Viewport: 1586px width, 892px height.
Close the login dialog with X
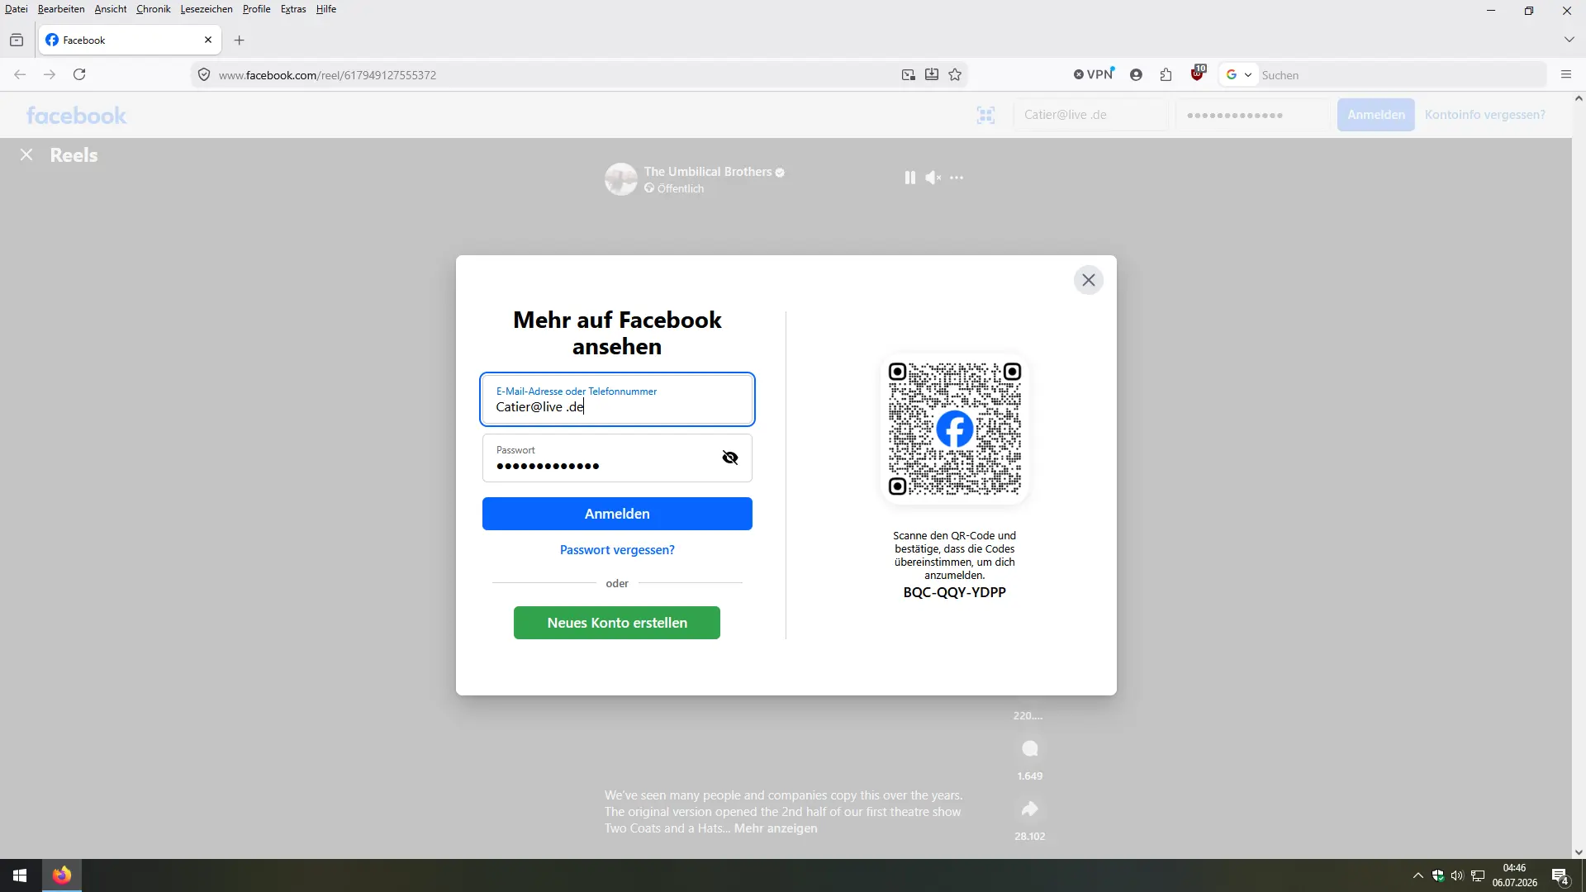(1089, 280)
